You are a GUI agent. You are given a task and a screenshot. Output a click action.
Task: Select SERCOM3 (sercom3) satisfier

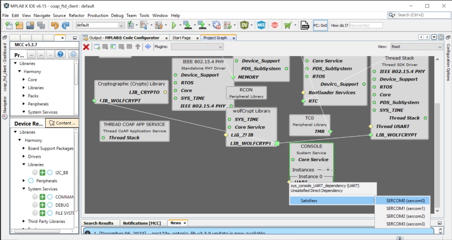[x=402, y=224]
